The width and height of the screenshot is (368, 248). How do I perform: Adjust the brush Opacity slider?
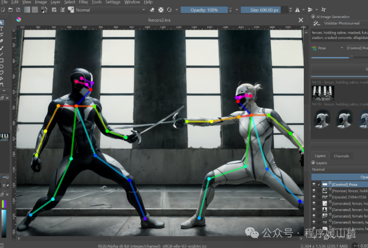204,10
